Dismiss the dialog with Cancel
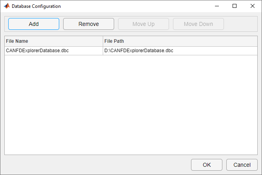Viewport: 262px width, 175px height. 242,165
